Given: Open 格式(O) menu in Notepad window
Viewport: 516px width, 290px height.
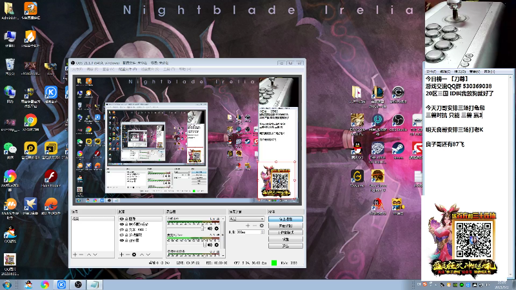Looking at the screenshot, I should pos(460,72).
